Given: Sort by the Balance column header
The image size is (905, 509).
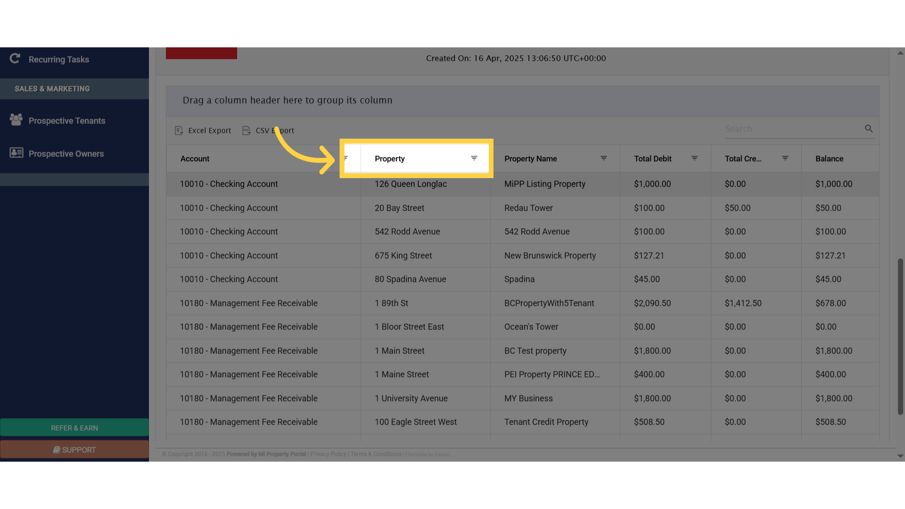Looking at the screenshot, I should [x=829, y=159].
